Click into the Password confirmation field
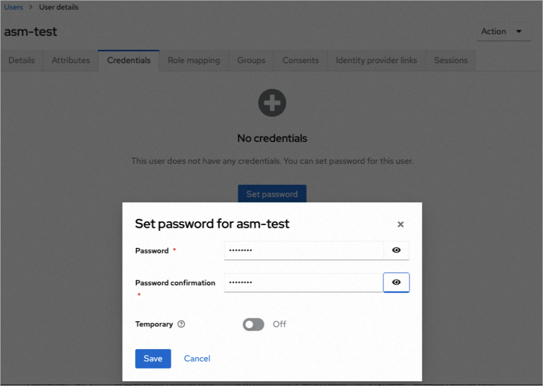Viewport: 543px width, 386px height. pos(304,282)
